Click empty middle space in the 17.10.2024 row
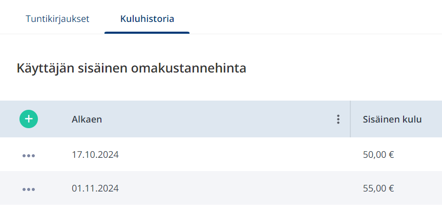 tap(225, 155)
